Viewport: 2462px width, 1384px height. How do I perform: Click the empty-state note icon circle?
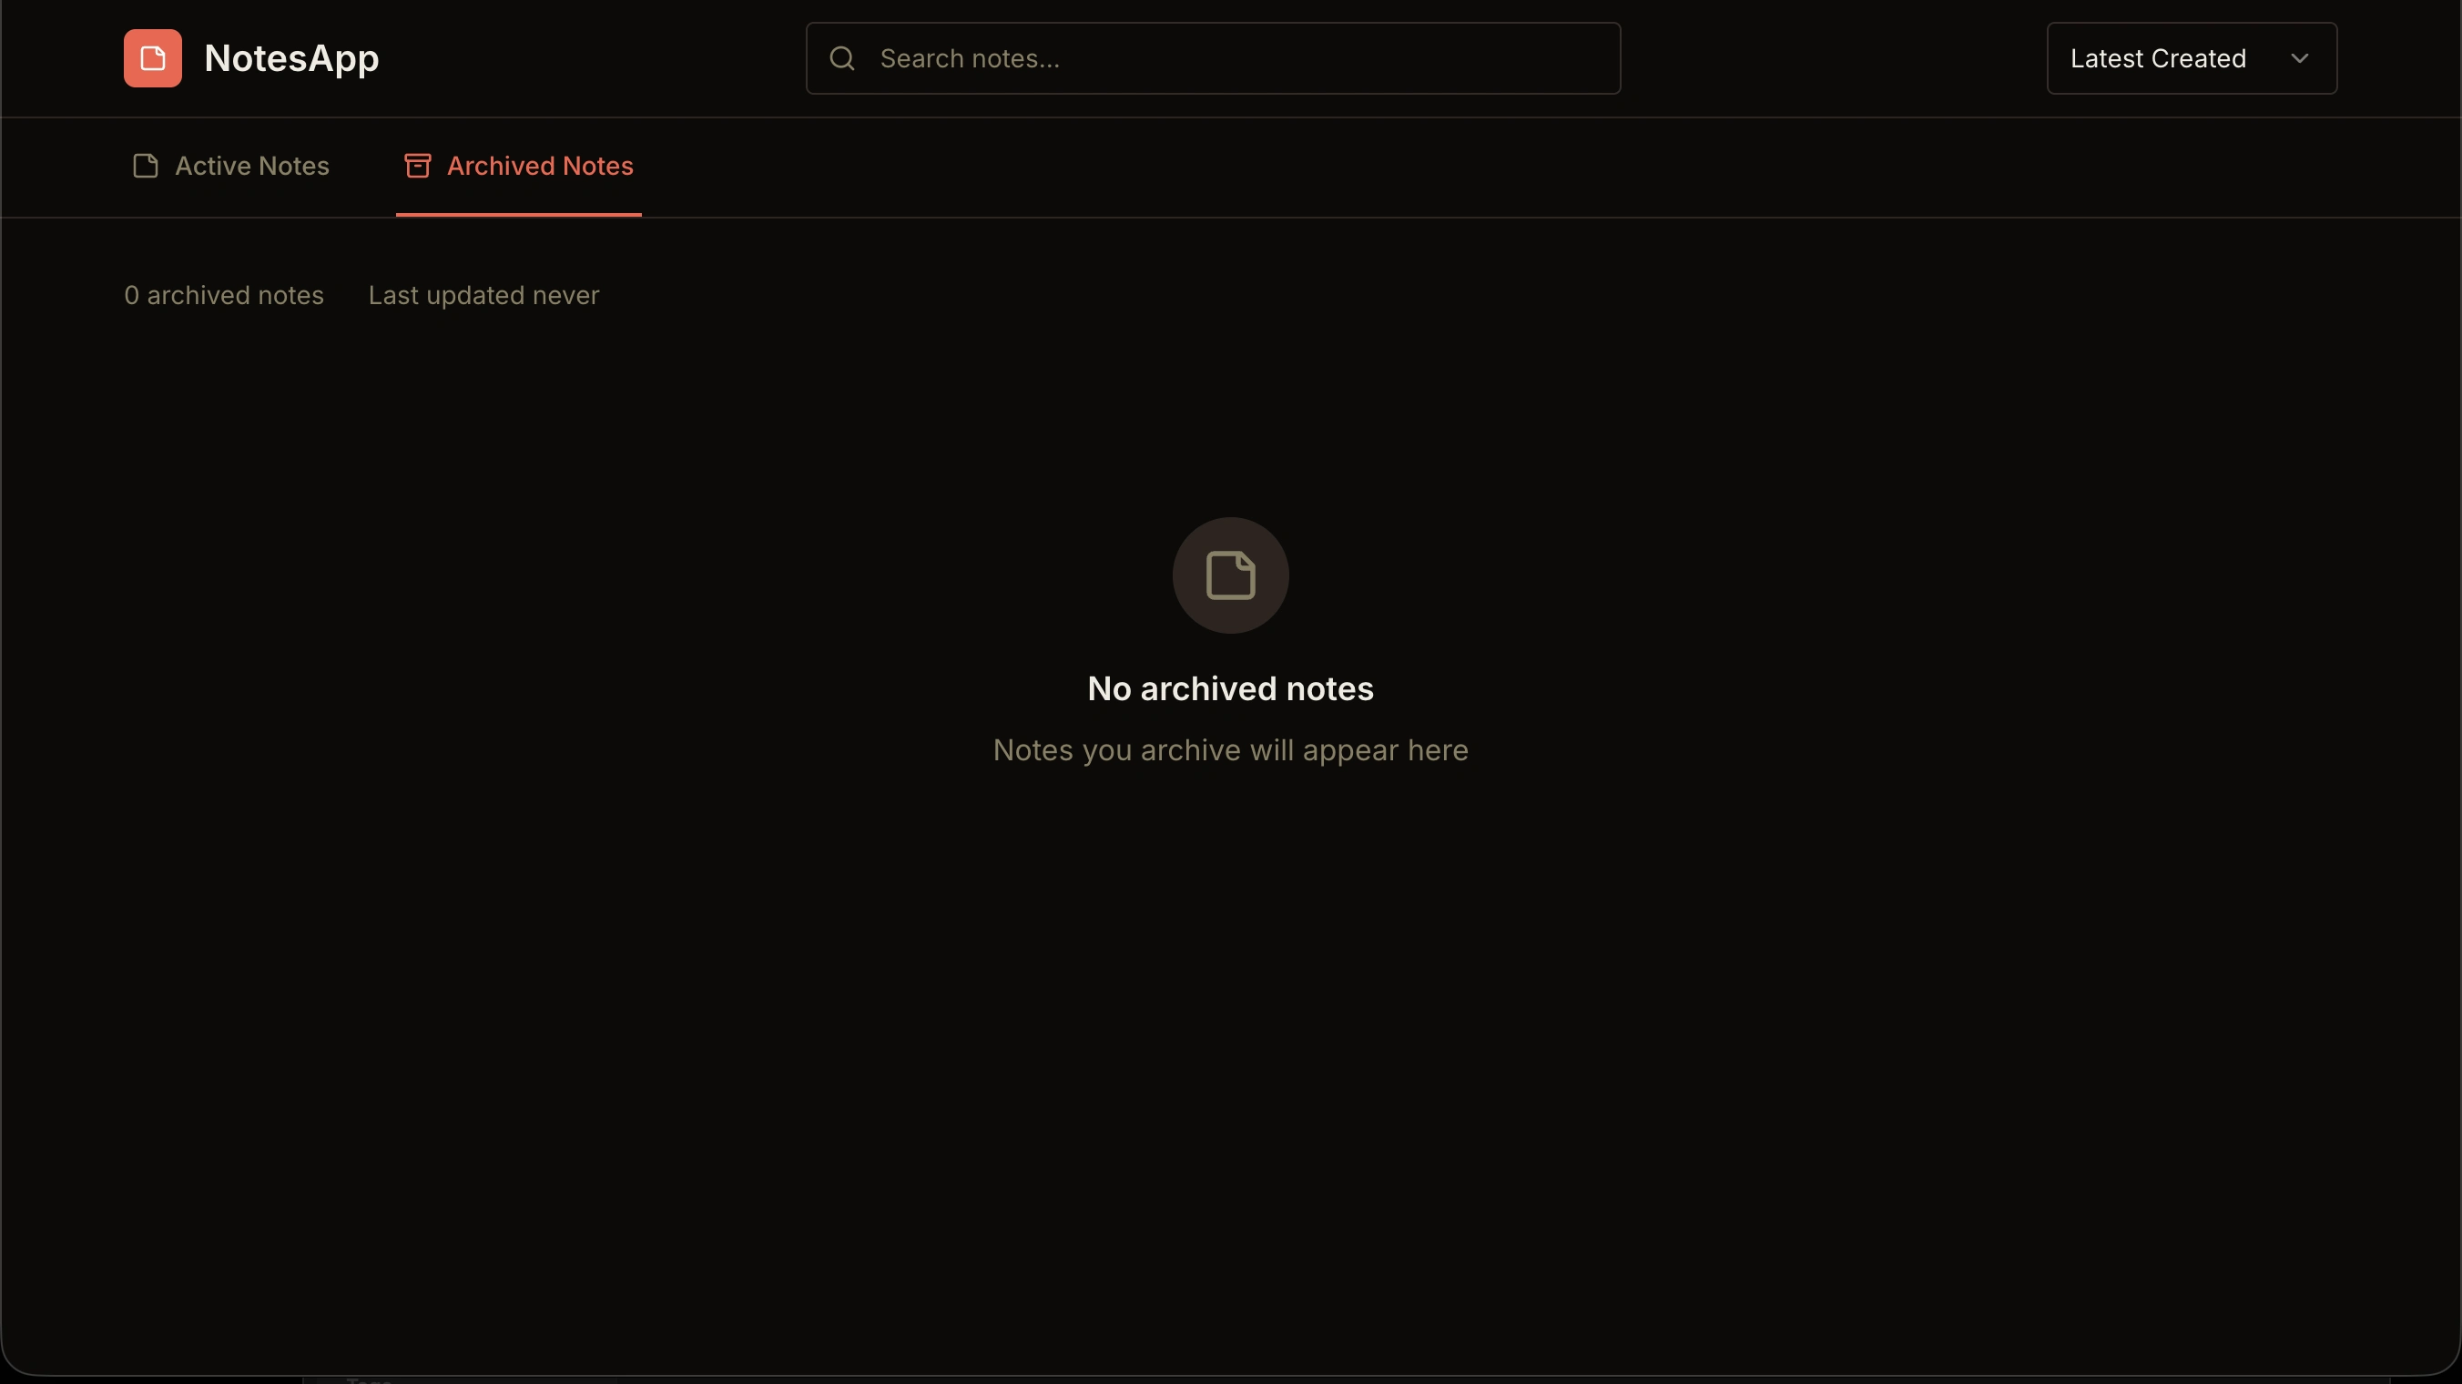tap(1230, 575)
